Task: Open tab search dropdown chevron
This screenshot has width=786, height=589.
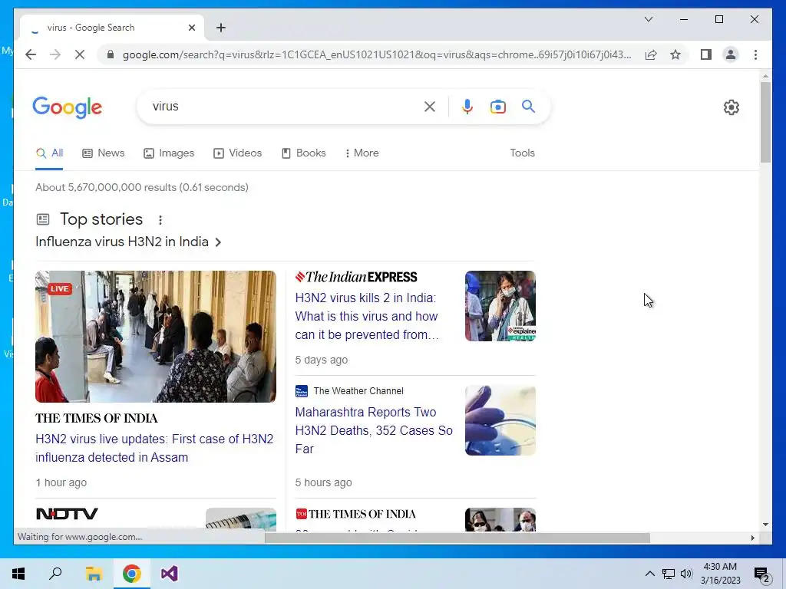Action: [x=648, y=19]
